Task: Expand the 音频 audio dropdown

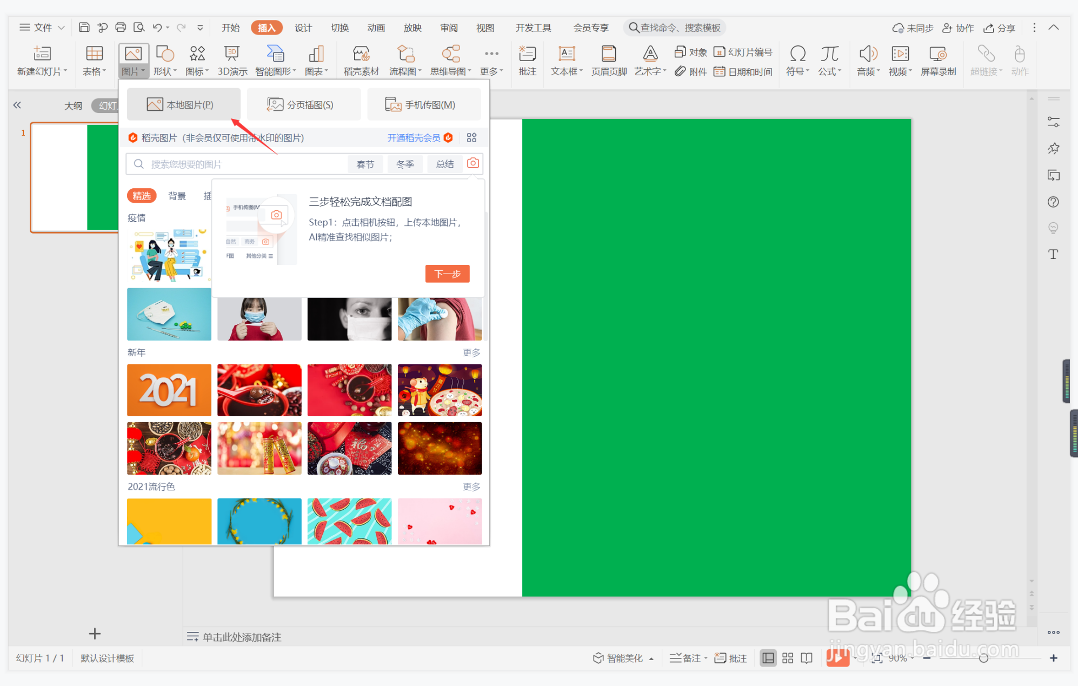Action: point(868,71)
